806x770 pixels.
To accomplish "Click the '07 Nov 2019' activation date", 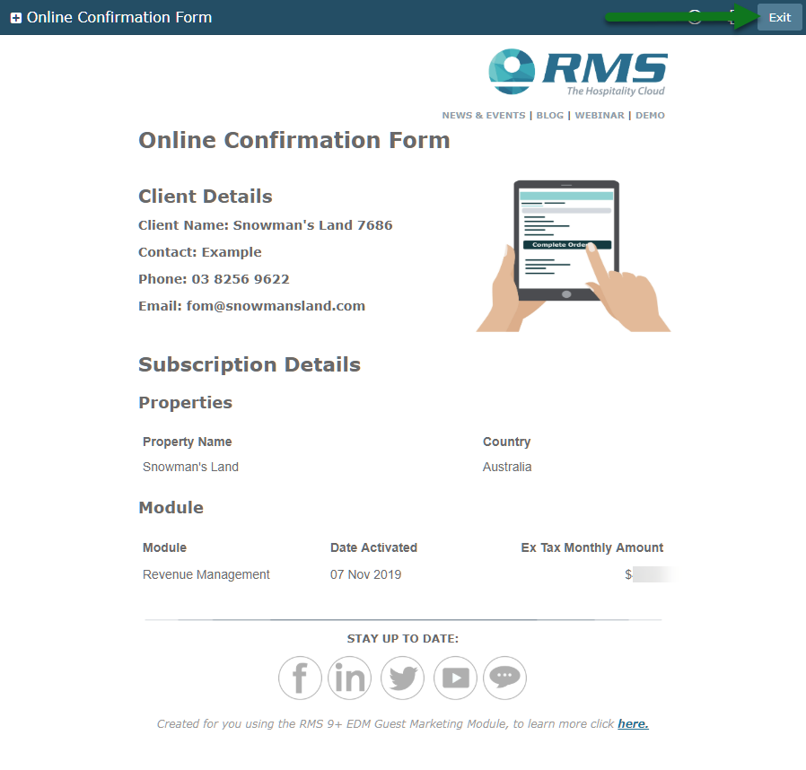I will tap(365, 574).
